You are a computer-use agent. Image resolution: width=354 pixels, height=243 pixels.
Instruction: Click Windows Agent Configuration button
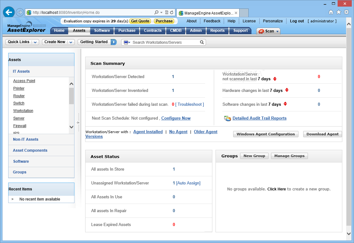[266, 134]
